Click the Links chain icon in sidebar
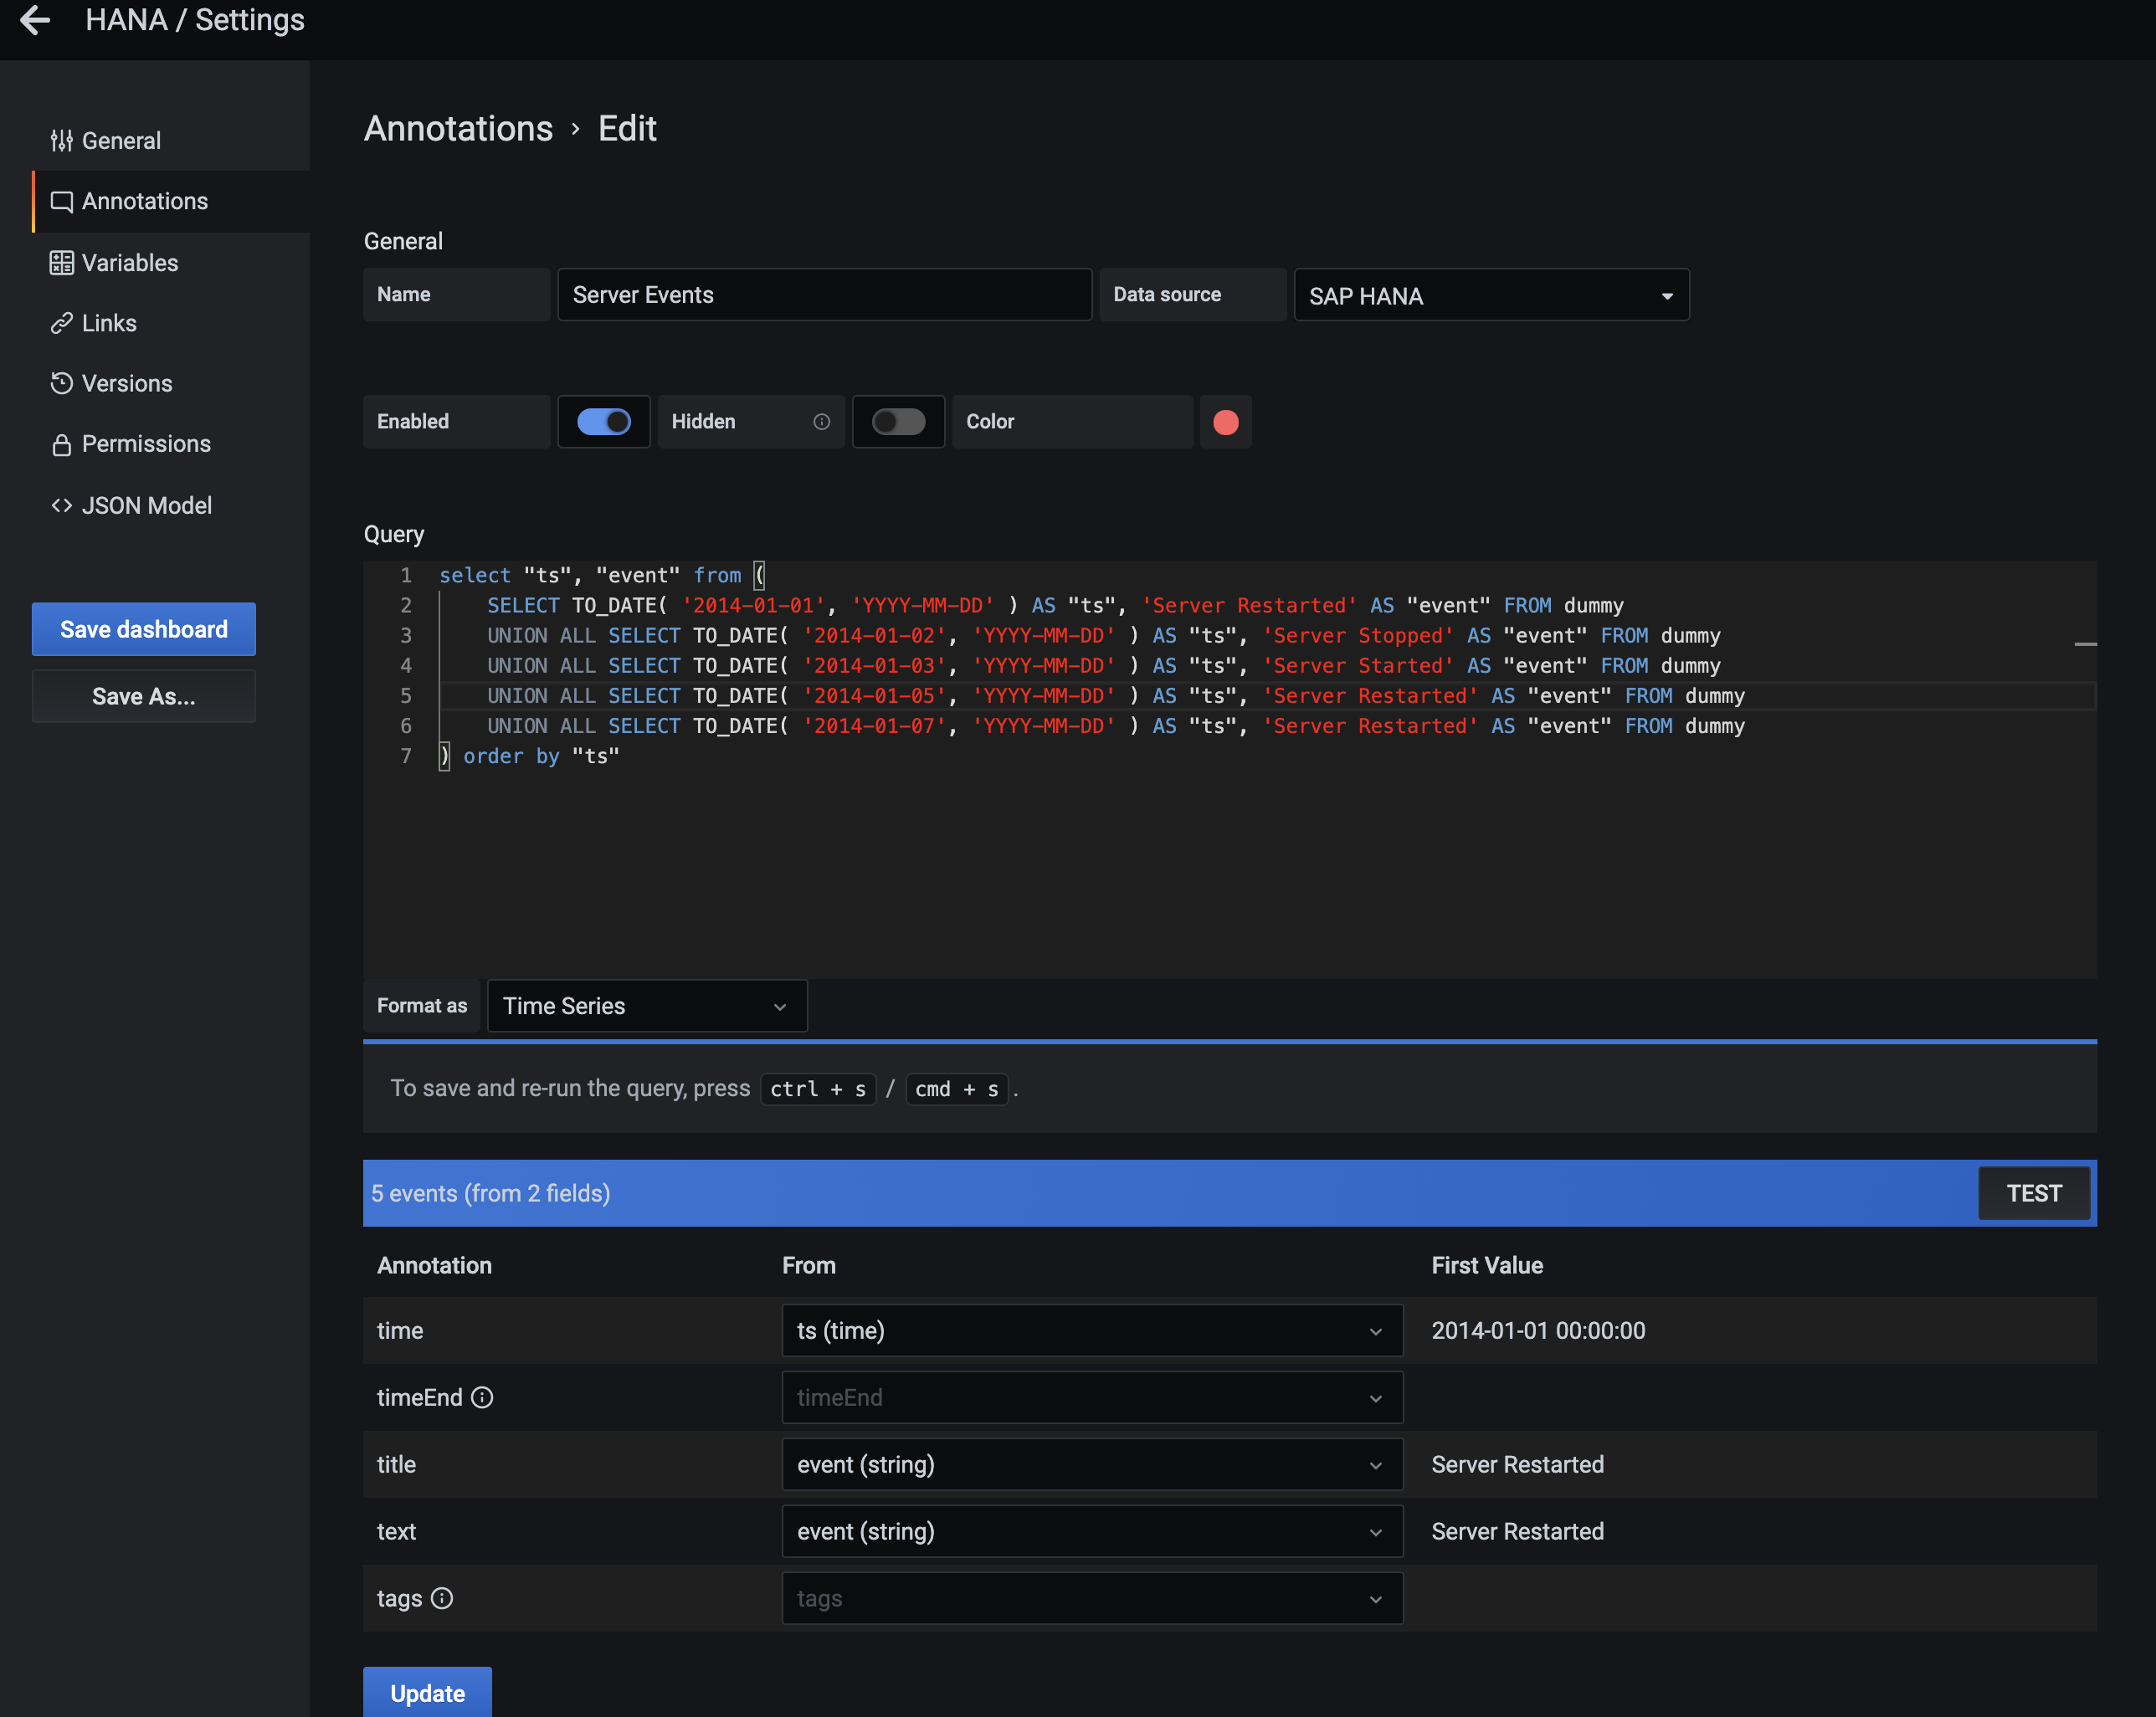This screenshot has height=1717, width=2156. (62, 323)
